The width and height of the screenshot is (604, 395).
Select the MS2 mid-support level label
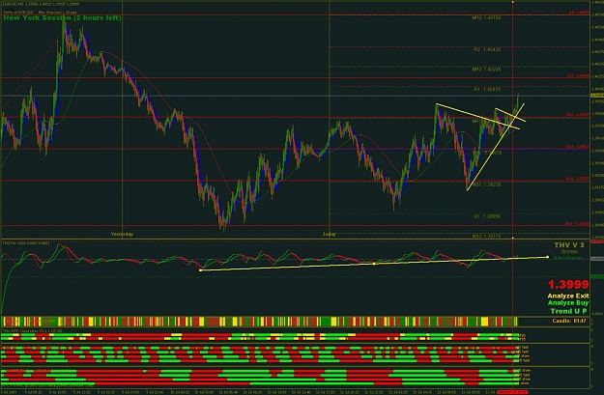[486, 236]
